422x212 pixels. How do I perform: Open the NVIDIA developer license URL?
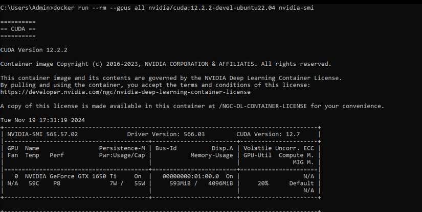coord(125,92)
